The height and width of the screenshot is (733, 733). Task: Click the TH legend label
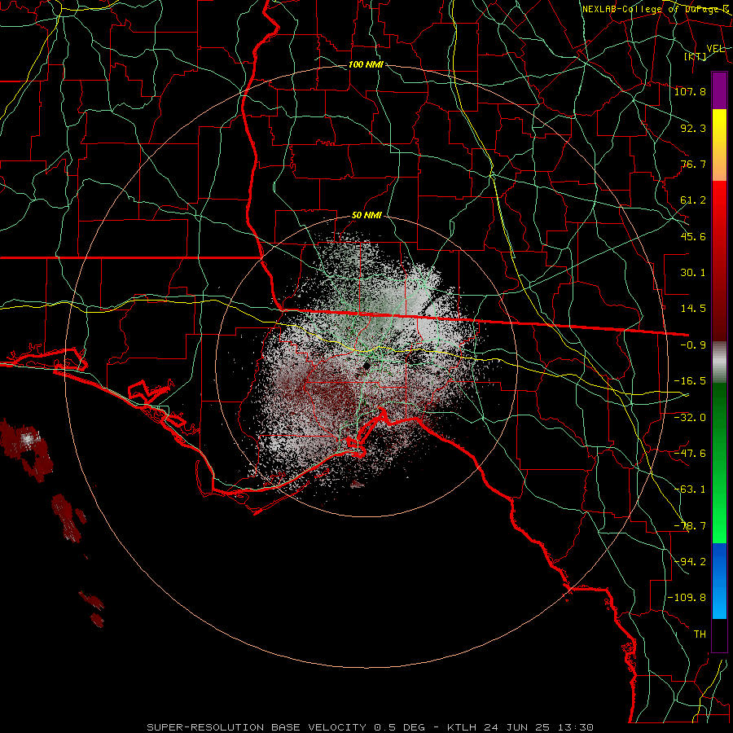click(700, 634)
